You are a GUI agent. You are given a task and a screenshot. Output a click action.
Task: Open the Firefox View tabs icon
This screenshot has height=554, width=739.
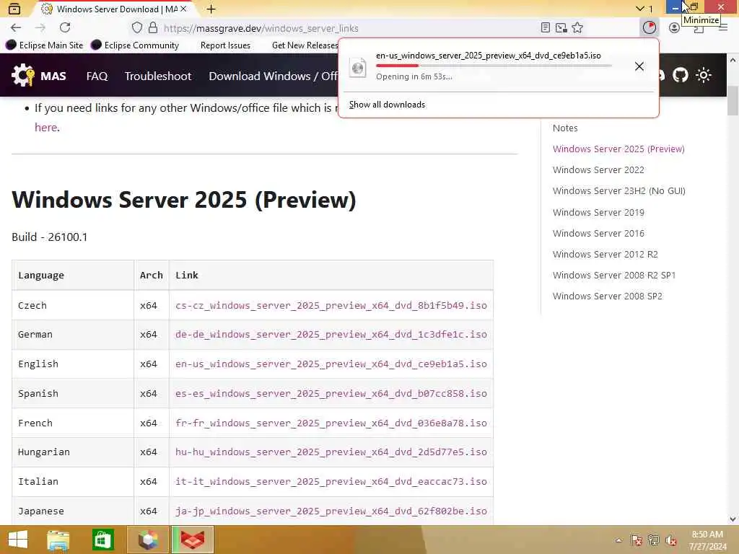click(14, 9)
